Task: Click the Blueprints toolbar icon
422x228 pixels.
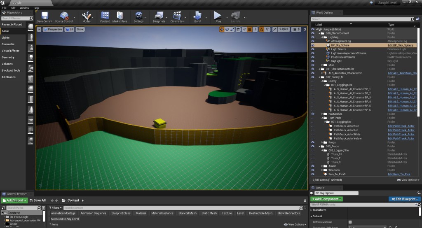Action: click(x=159, y=16)
